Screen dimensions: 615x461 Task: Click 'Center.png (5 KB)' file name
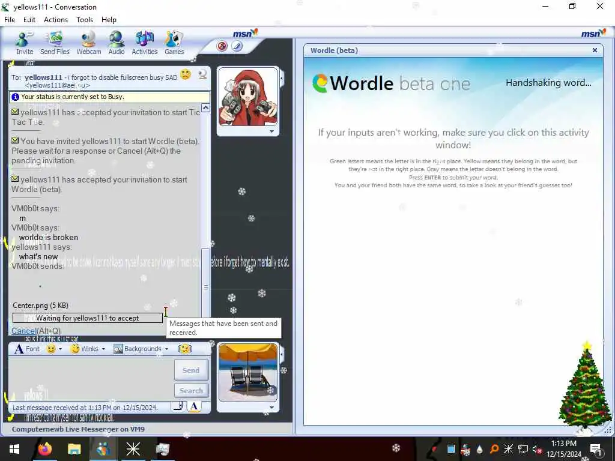(40, 306)
